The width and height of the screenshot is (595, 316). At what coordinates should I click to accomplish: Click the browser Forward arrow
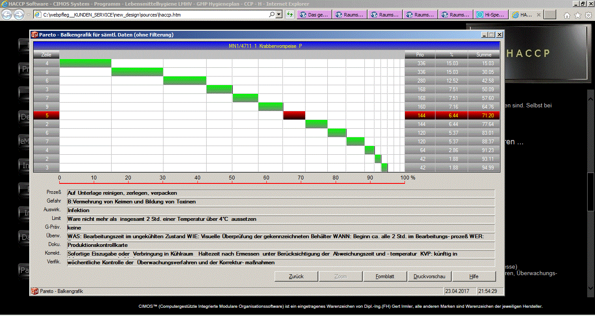pyautogui.click(x=19, y=14)
